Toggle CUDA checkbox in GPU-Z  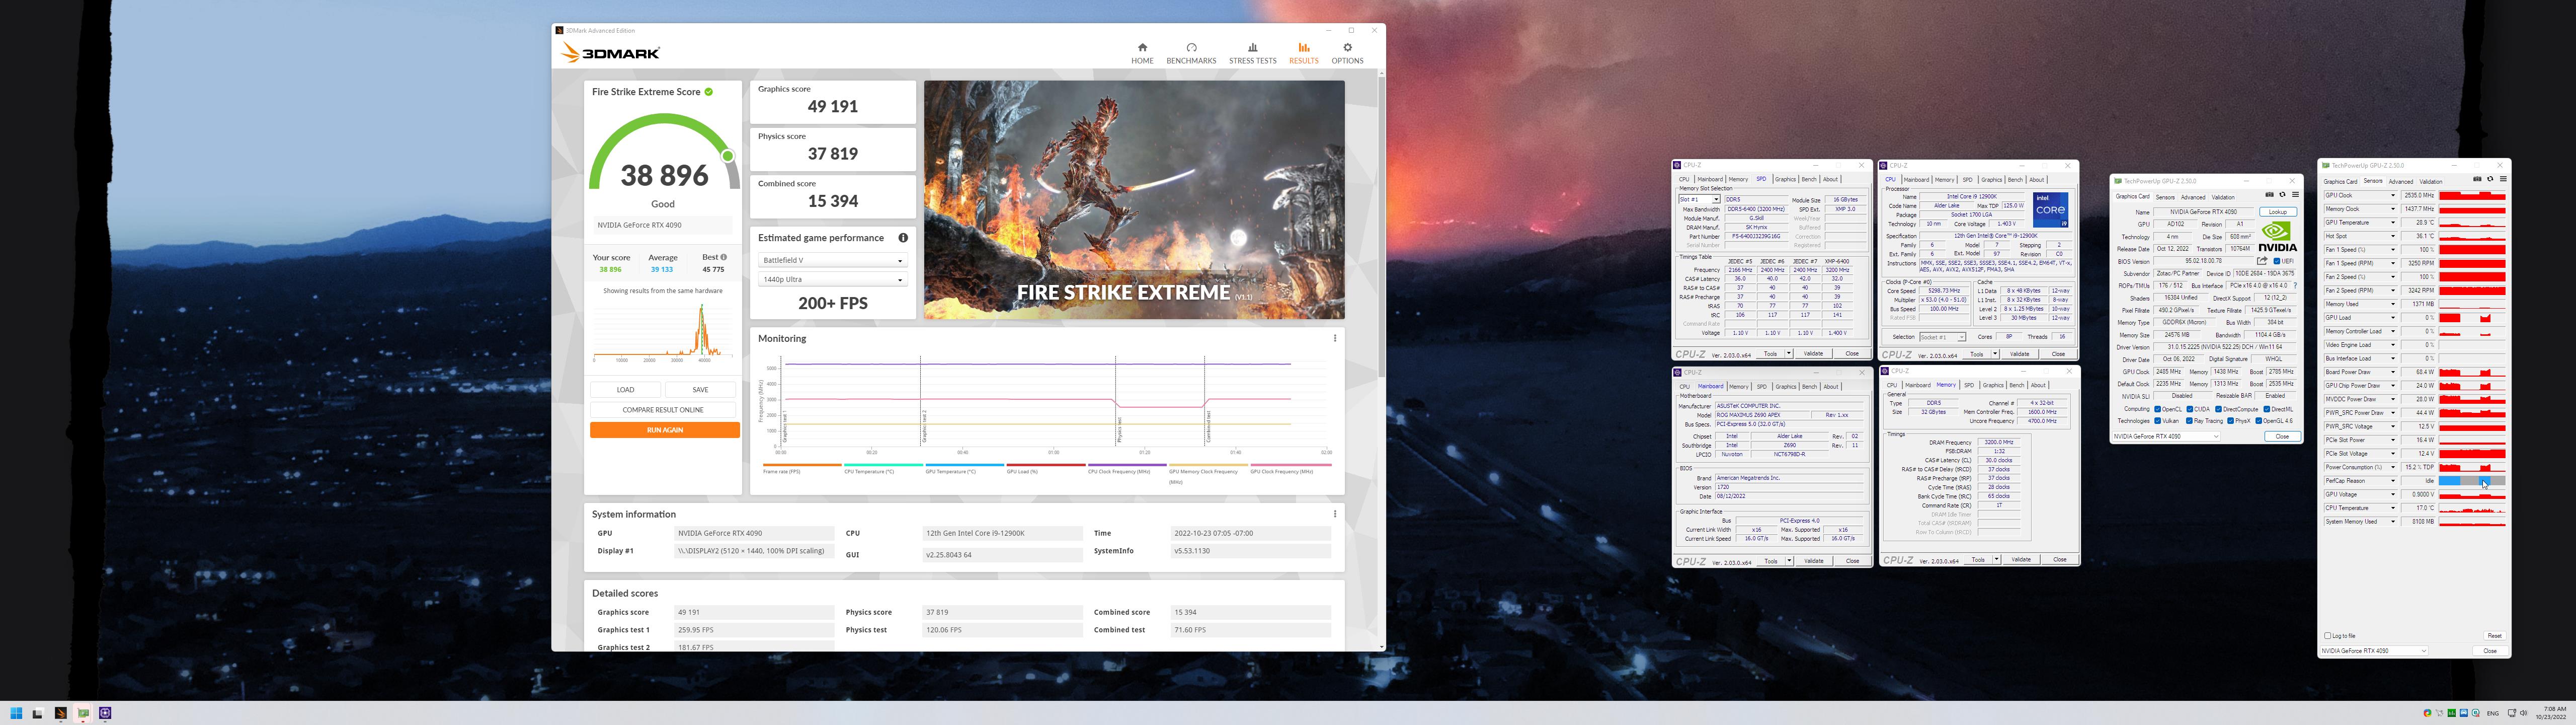pyautogui.click(x=2190, y=408)
